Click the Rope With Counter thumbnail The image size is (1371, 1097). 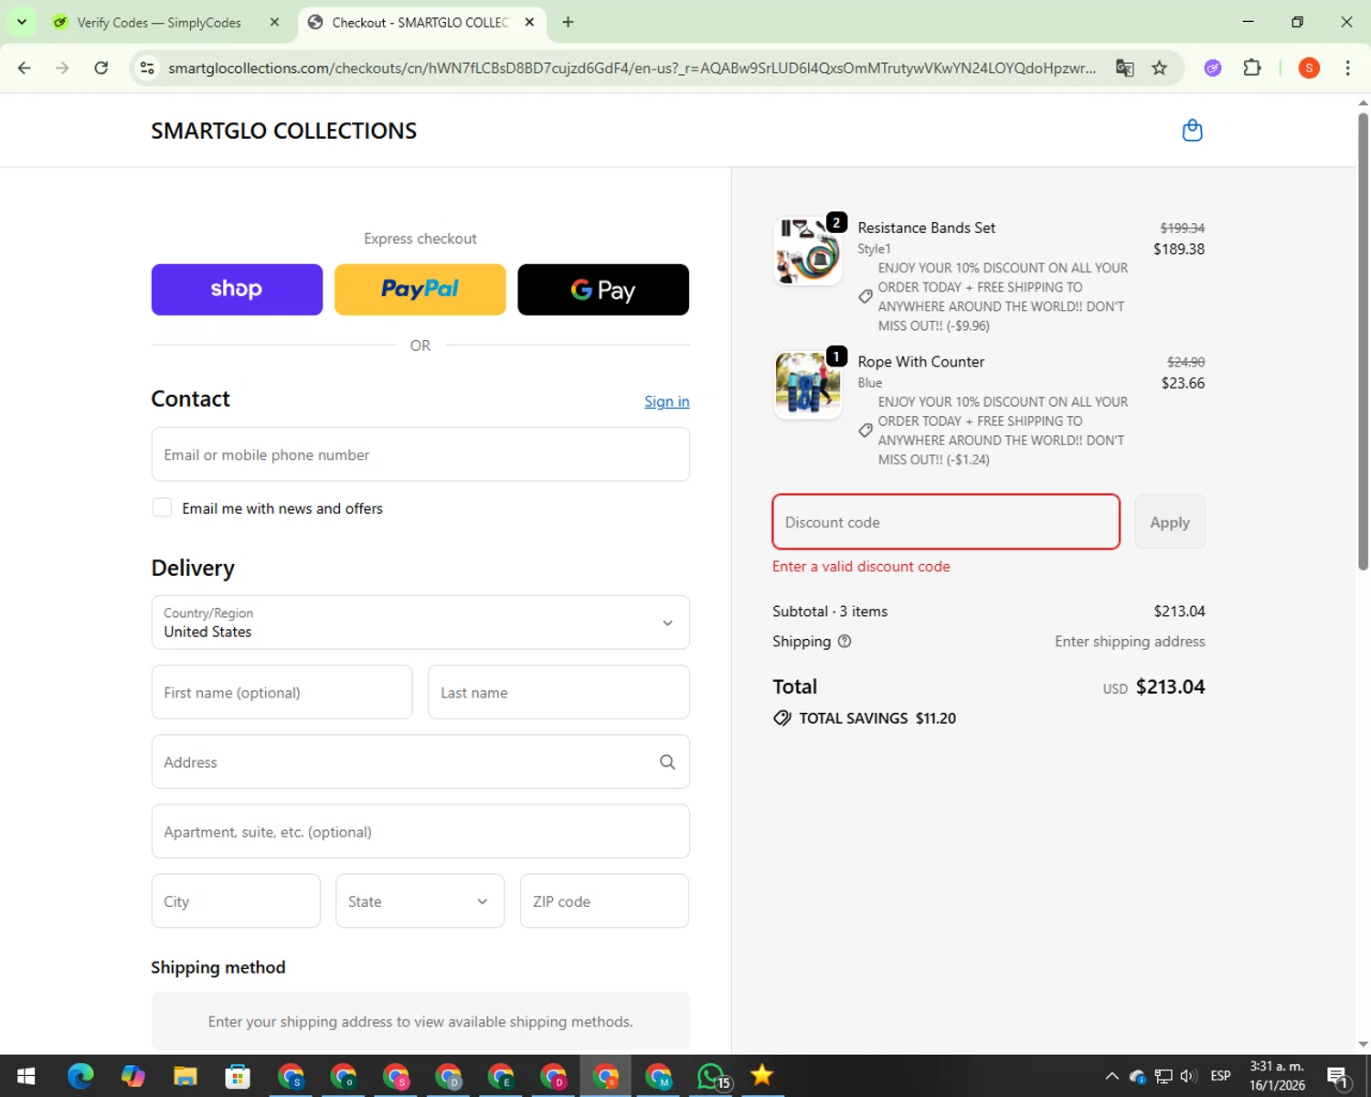tap(808, 385)
